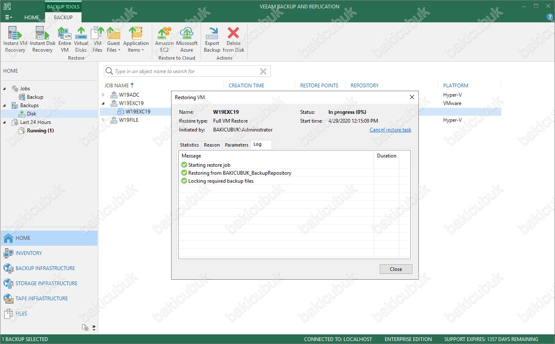
Task: Collapse the W19EXC19 backup job
Action: [x=103, y=103]
